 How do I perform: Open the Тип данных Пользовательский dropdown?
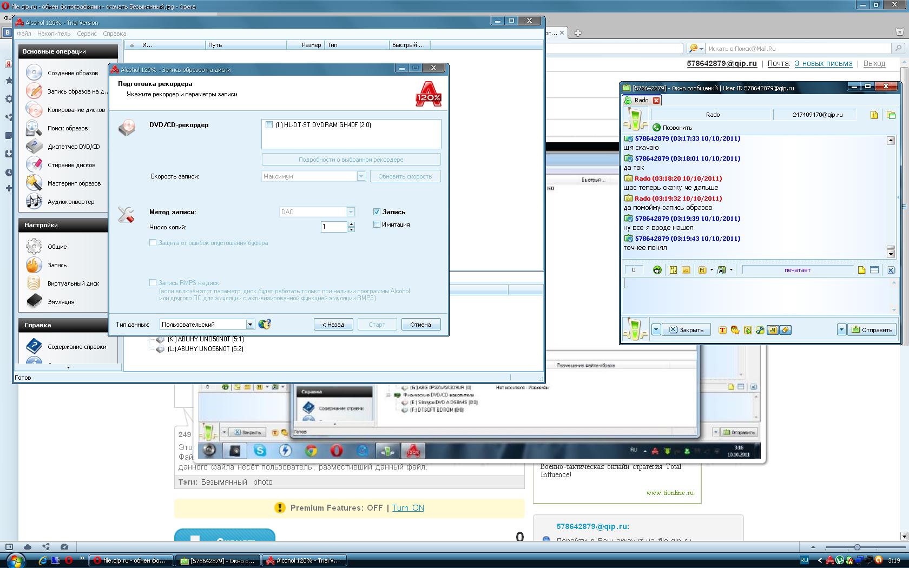[250, 325]
